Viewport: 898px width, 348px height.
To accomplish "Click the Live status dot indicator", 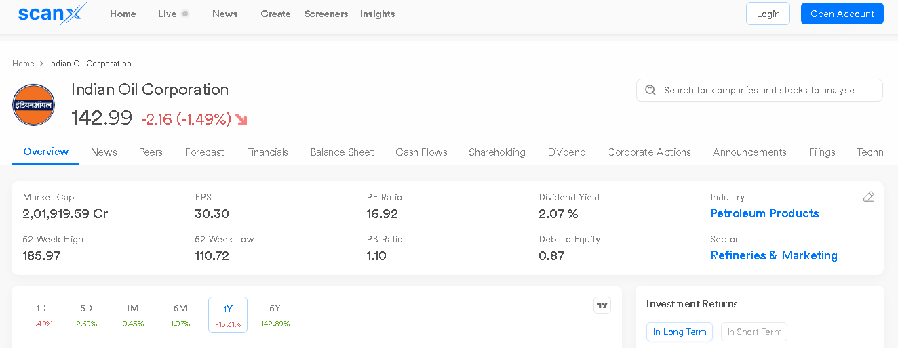I will coord(185,14).
